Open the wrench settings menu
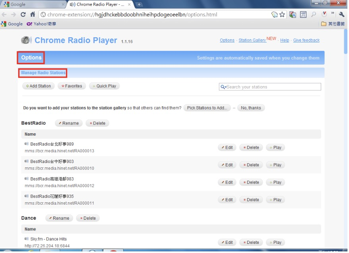The image size is (349, 253). coord(341,14)
